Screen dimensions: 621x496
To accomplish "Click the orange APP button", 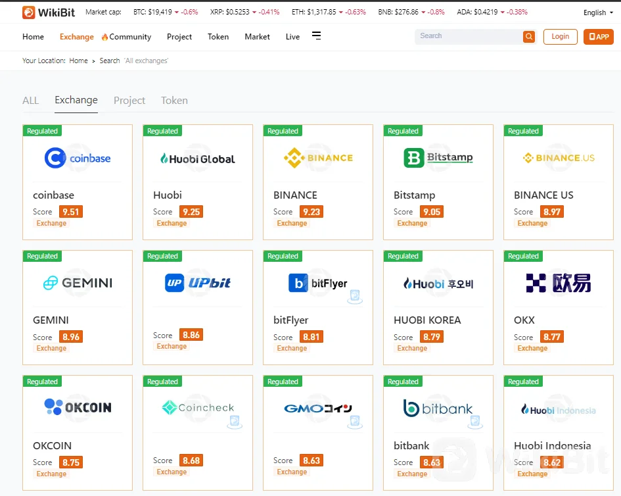I will pos(599,36).
